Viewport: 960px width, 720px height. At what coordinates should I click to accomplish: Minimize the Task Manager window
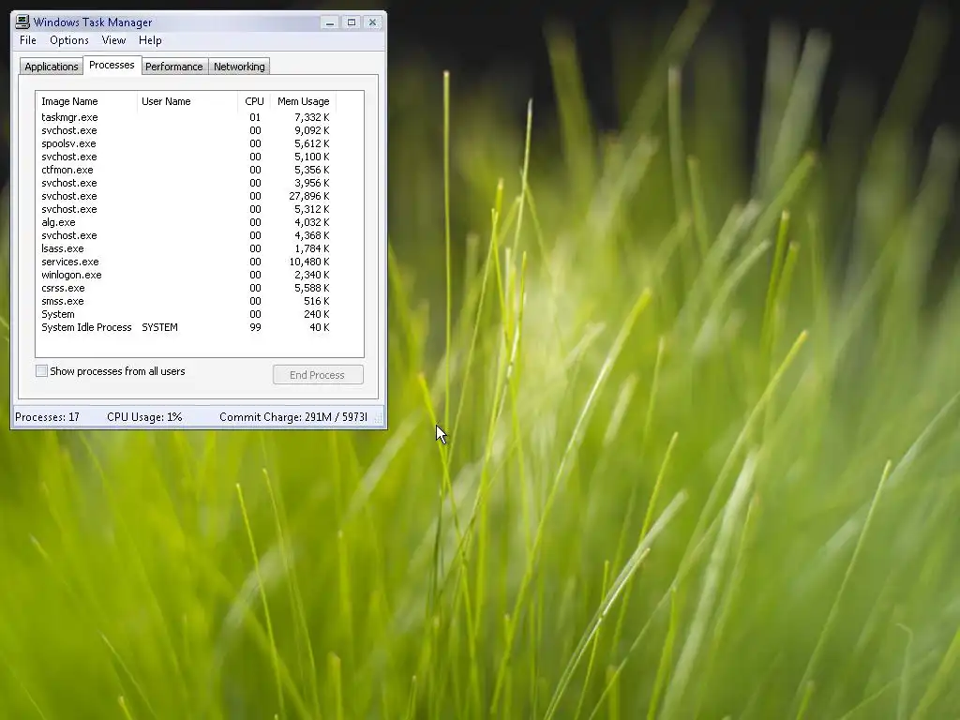[x=330, y=22]
